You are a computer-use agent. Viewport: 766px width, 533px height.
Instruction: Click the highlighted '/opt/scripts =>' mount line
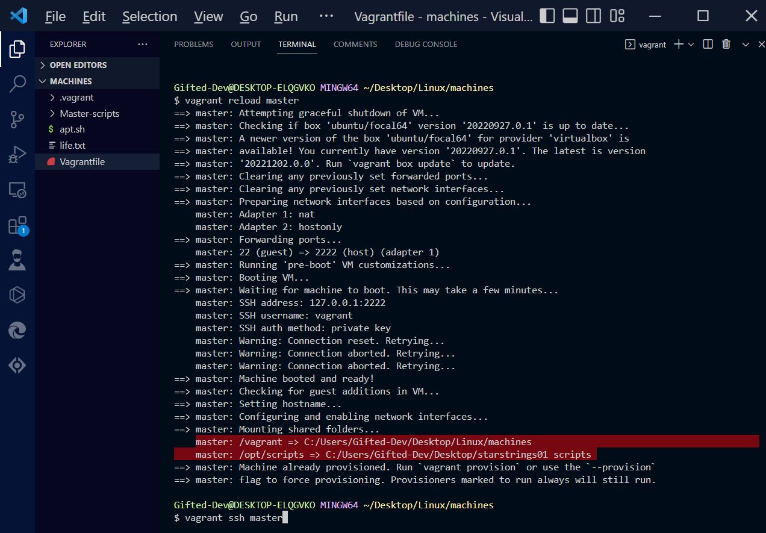pyautogui.click(x=394, y=455)
